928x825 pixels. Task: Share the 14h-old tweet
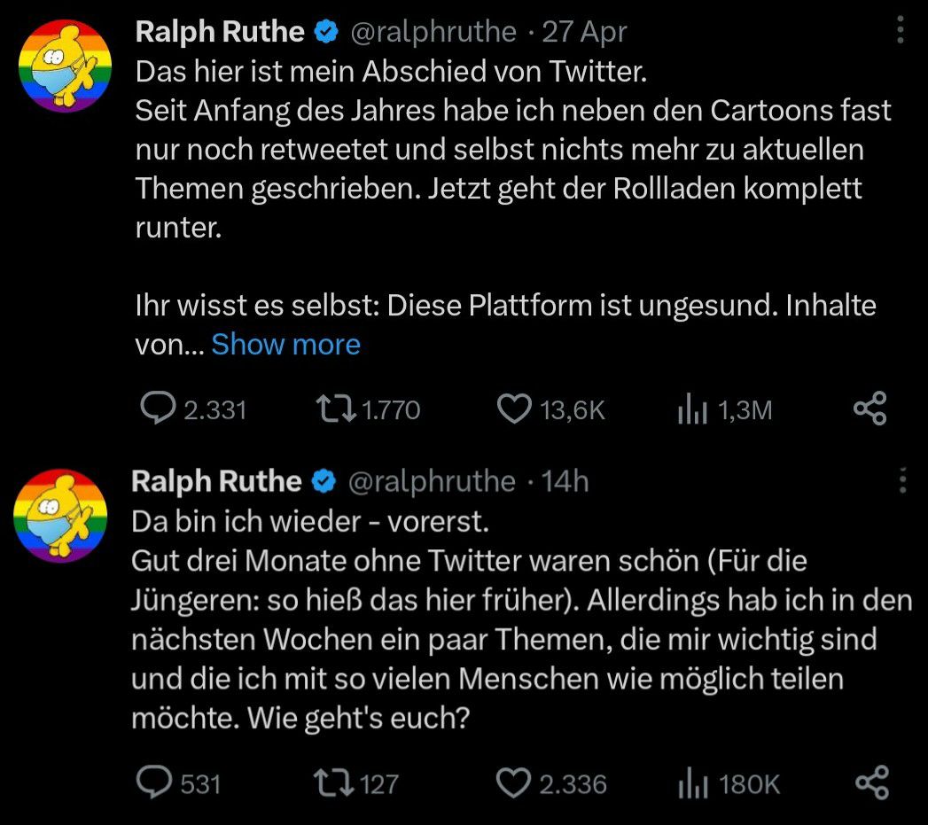[x=870, y=782]
